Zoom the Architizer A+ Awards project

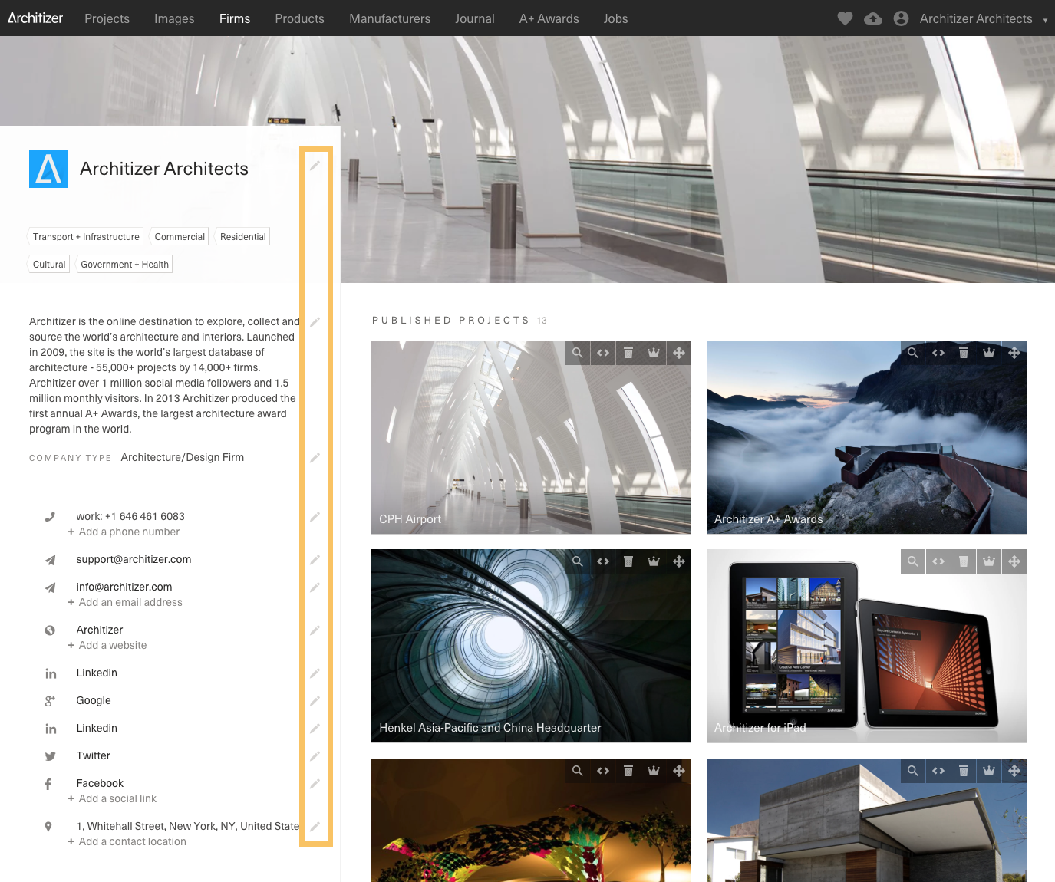point(913,353)
